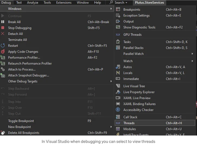
Task: Click the Ctrl+Alt+H shortcut text
Action: (174, 123)
